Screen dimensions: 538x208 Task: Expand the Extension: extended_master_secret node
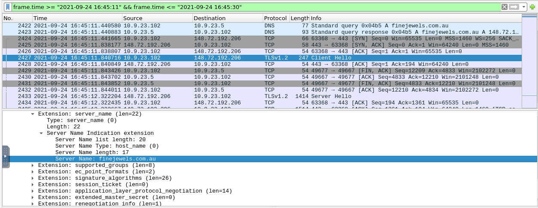tap(33, 197)
